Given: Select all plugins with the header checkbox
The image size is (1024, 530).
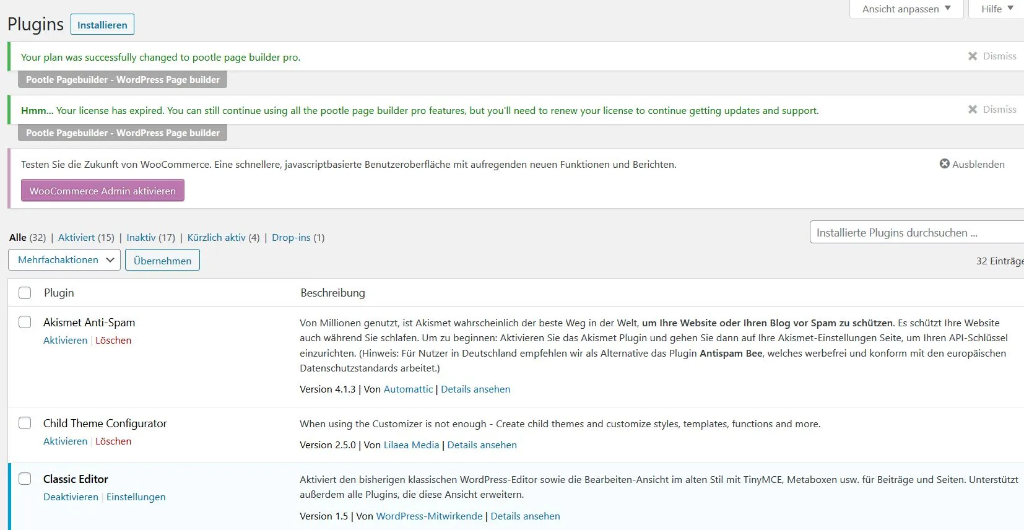Looking at the screenshot, I should tap(25, 293).
